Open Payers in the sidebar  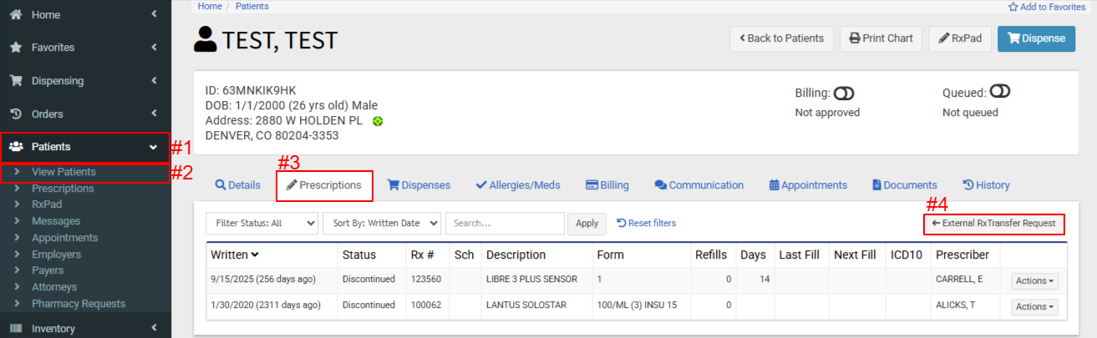pyautogui.click(x=48, y=270)
